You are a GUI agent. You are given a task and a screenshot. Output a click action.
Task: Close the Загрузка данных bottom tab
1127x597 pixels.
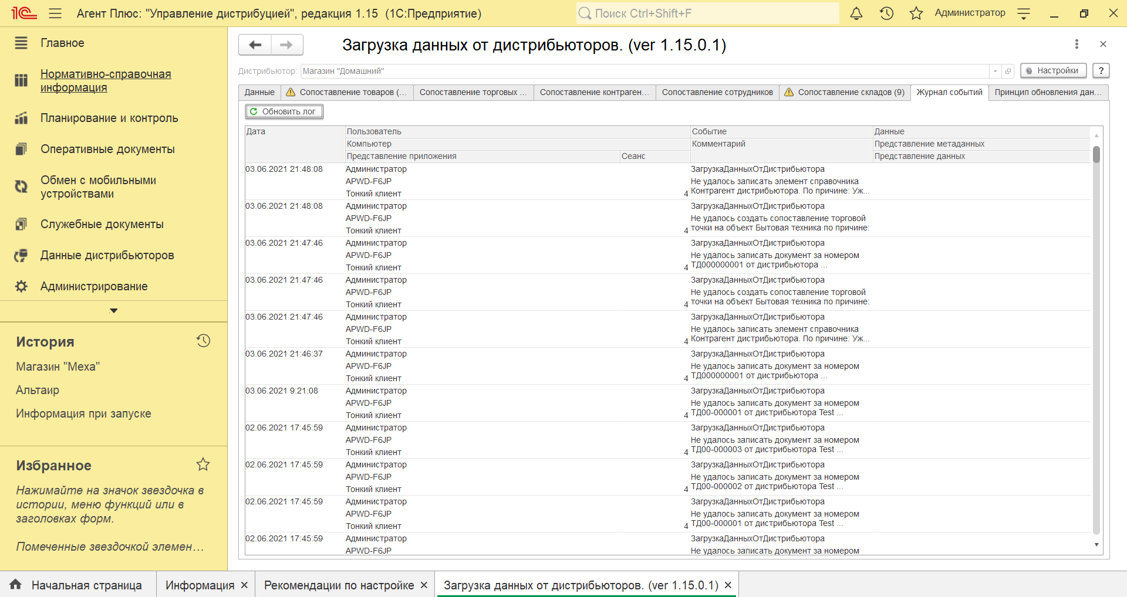tap(728, 585)
